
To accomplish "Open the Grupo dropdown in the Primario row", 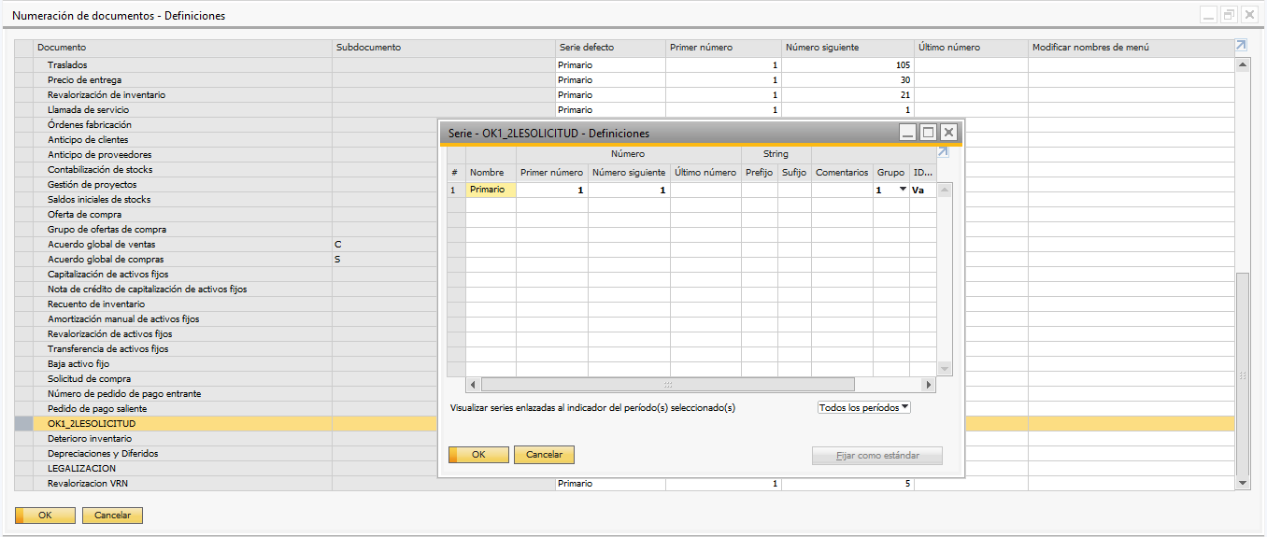I will point(903,190).
